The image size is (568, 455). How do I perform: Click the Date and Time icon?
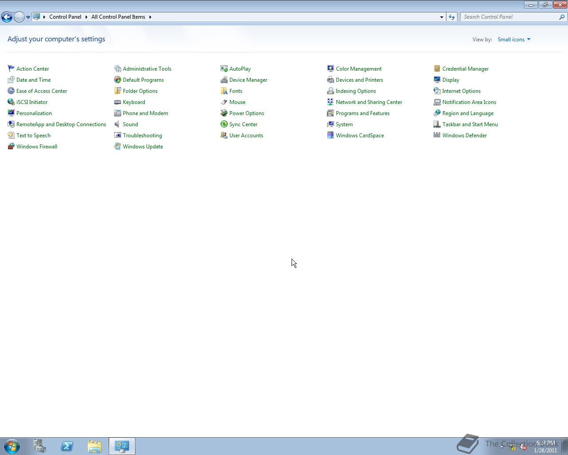tap(11, 80)
